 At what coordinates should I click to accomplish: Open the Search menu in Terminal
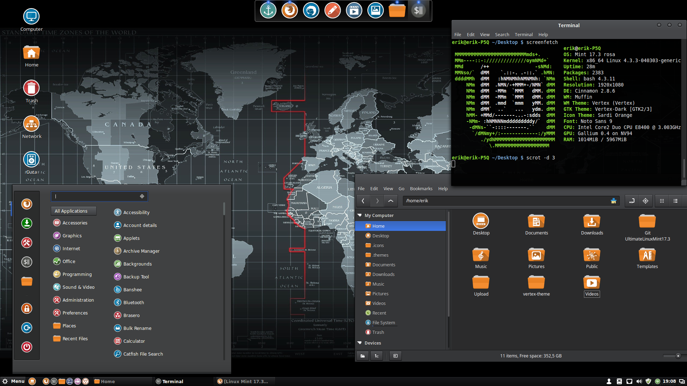502,35
